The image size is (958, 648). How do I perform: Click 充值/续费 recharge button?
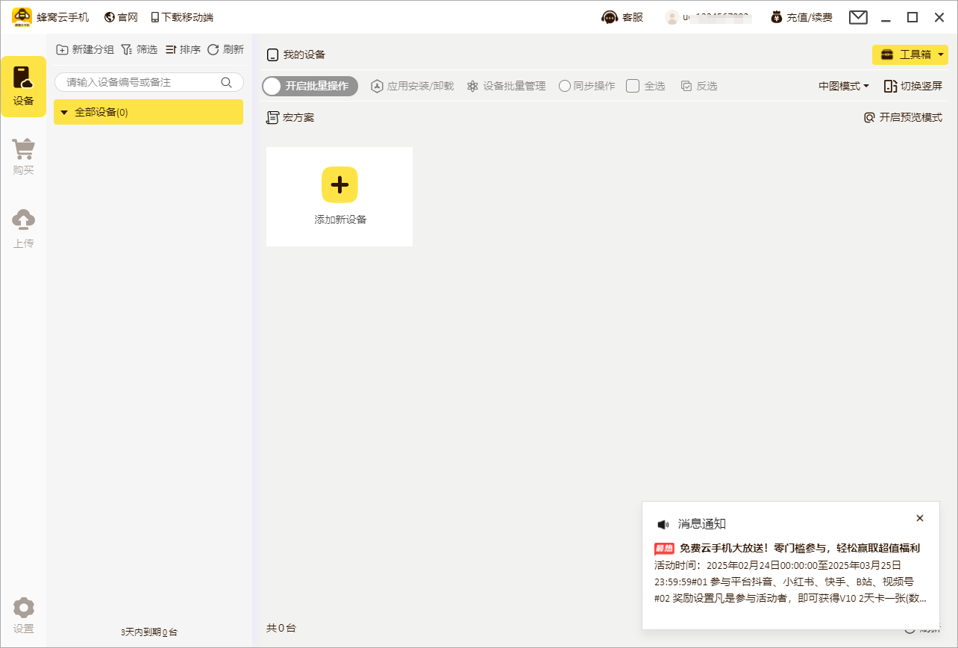pos(802,17)
